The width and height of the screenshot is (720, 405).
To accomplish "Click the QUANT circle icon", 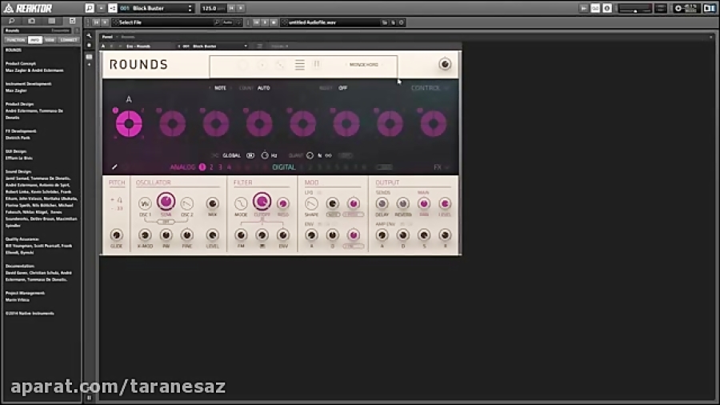I will point(310,155).
